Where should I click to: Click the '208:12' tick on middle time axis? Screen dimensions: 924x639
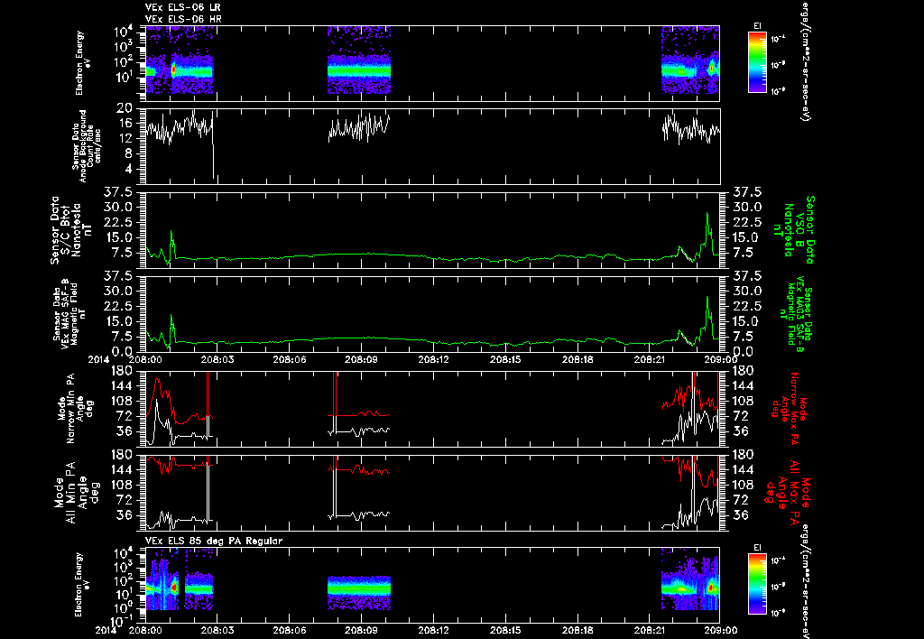tap(433, 359)
